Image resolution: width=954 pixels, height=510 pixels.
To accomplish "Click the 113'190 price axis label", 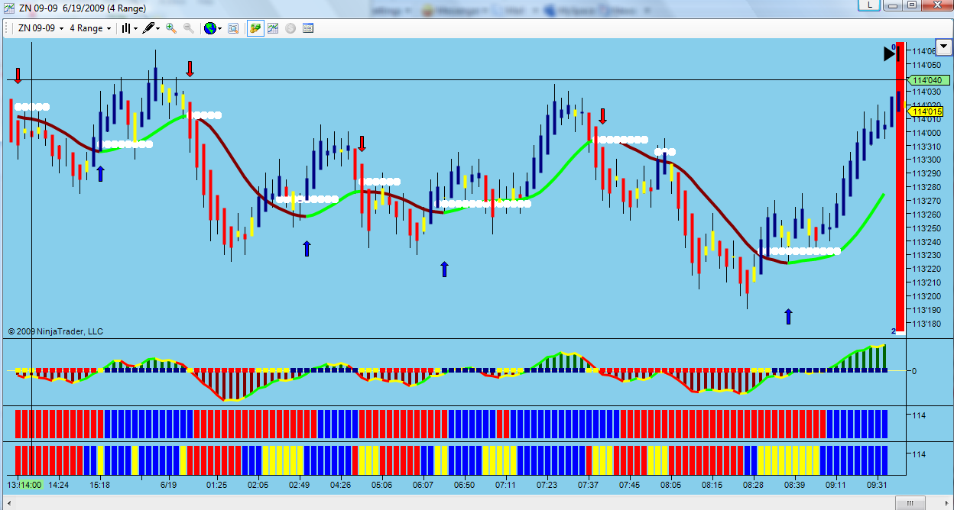I will [926, 310].
